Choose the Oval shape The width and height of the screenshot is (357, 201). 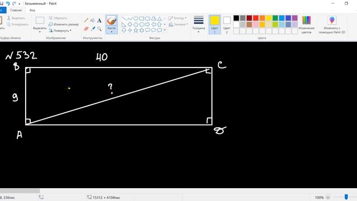(x=136, y=18)
